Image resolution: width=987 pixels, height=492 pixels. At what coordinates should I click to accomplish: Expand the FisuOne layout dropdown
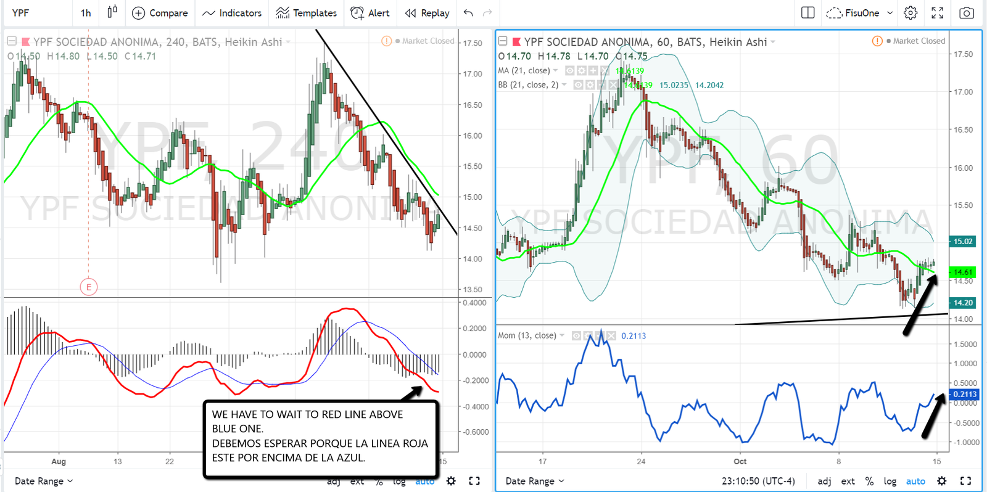click(890, 13)
